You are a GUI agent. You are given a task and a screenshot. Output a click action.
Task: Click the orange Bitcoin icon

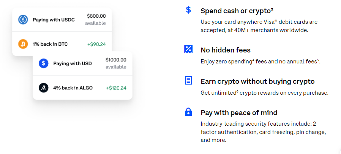tap(23, 44)
